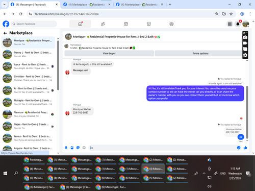
Task: Open the Najaa Rent to Own conversation
Action: 29,126
